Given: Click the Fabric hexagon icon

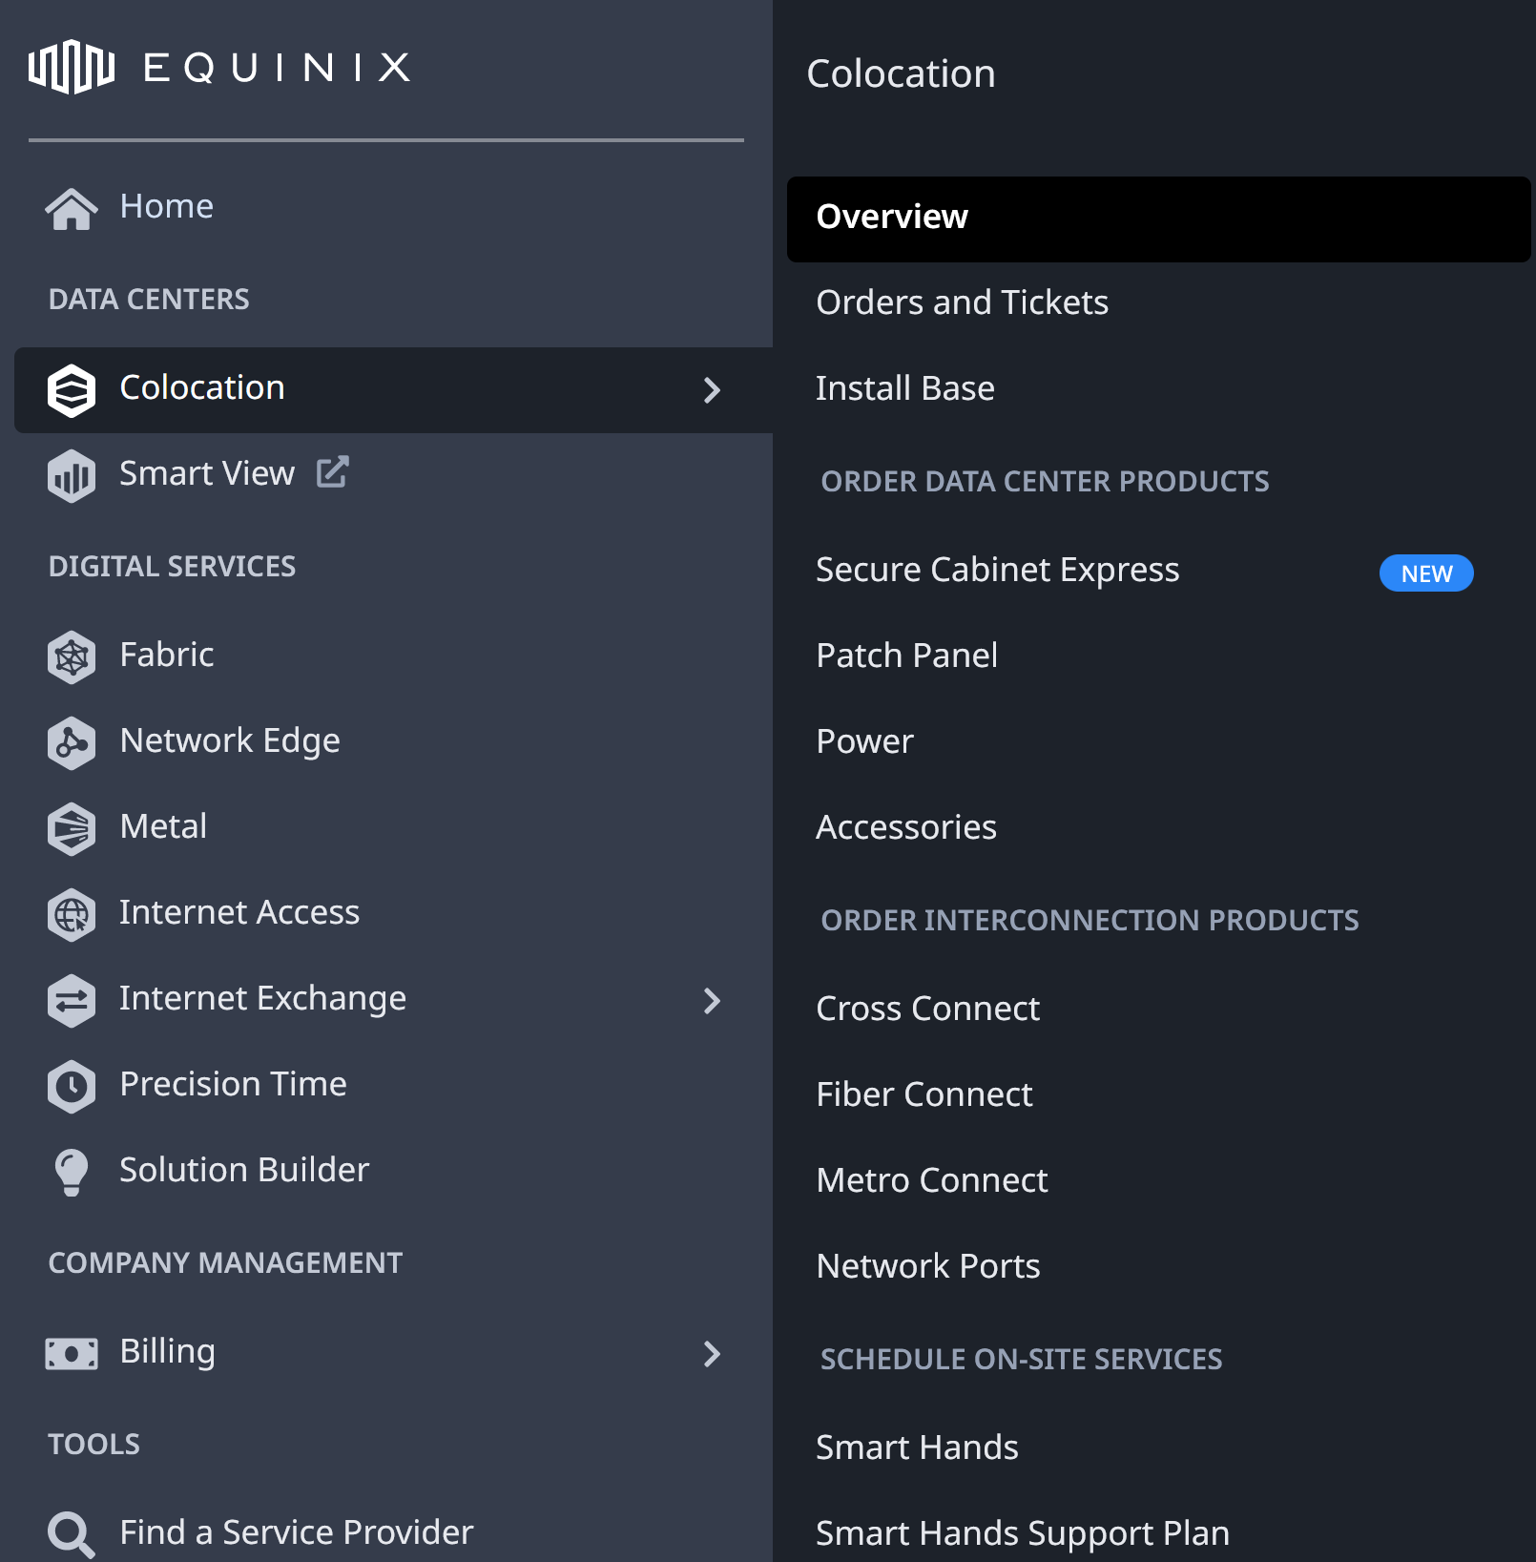Looking at the screenshot, I should click(x=72, y=656).
